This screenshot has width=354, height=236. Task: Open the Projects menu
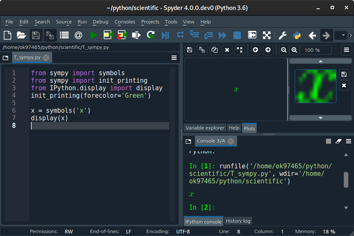(x=150, y=22)
